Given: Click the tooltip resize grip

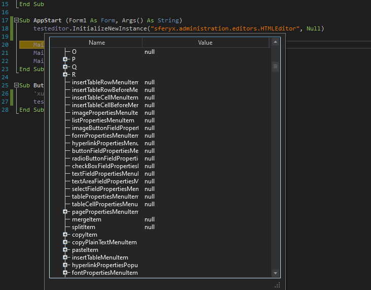Looking at the screenshot, I should tap(277, 285).
